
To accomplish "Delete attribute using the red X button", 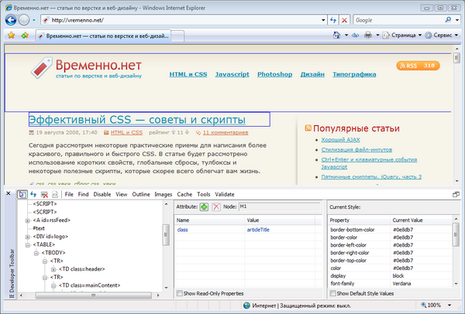I will pyautogui.click(x=216, y=206).
